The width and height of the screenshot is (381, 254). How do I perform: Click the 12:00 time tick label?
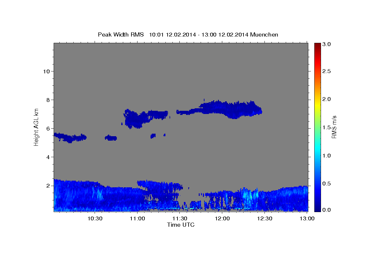[222, 218]
